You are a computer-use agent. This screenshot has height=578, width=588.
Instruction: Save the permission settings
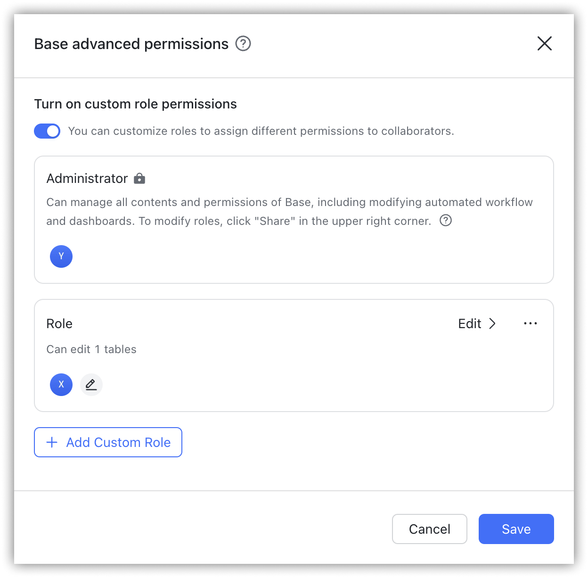coord(516,529)
